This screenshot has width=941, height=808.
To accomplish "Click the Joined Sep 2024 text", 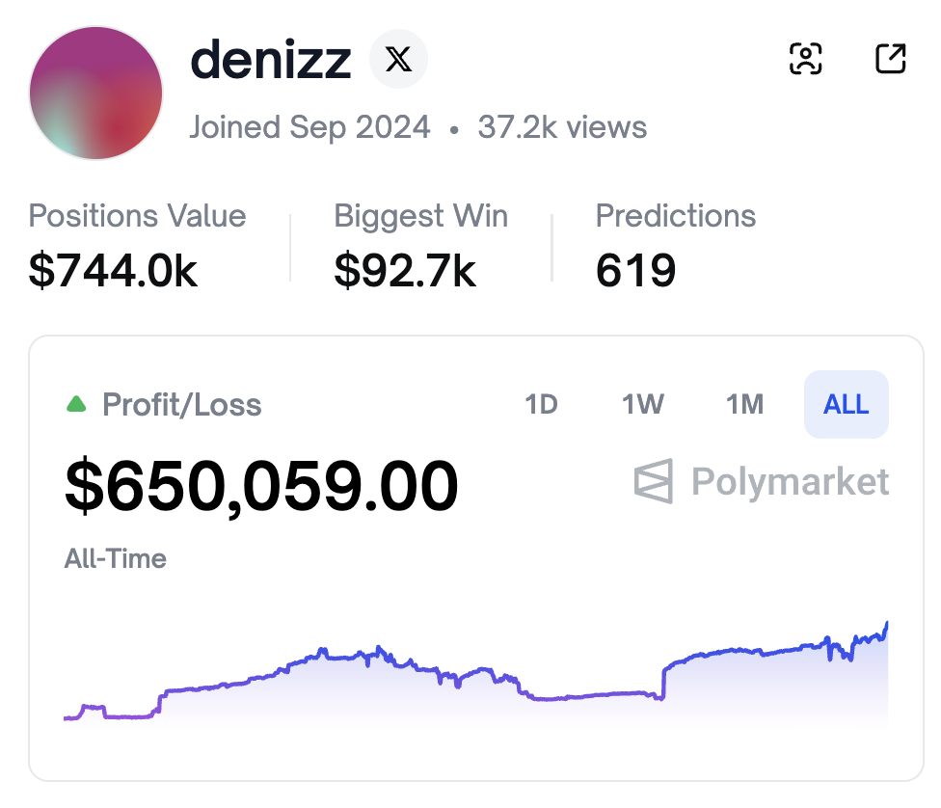I will click(x=309, y=127).
